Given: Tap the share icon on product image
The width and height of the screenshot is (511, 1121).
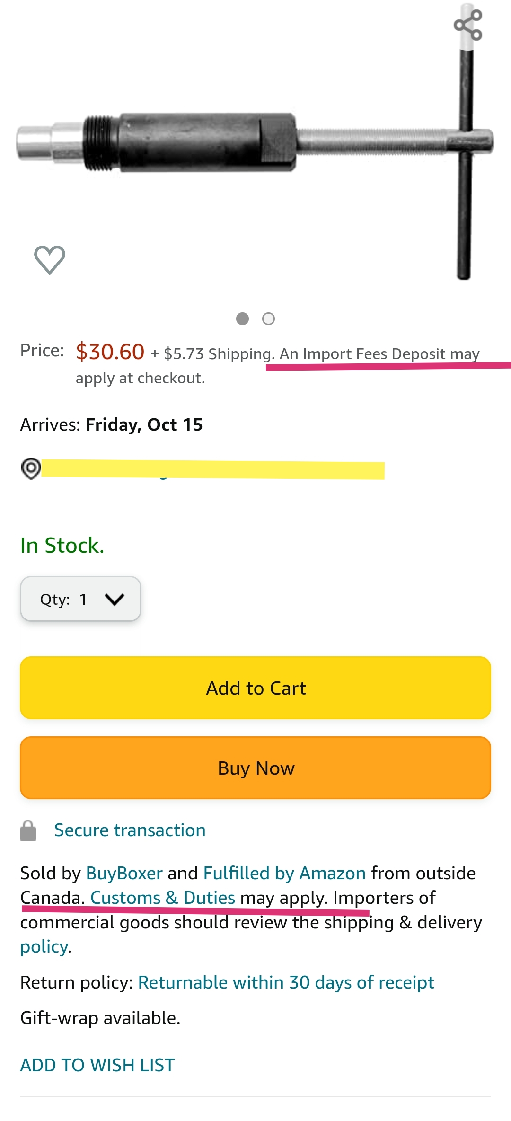Looking at the screenshot, I should (x=468, y=25).
